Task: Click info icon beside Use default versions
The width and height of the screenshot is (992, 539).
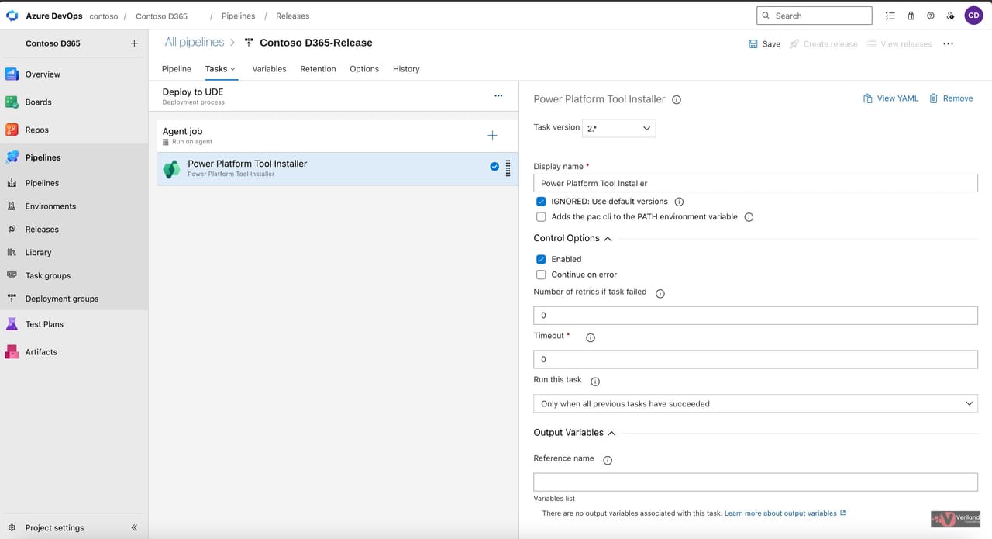Action: click(679, 202)
